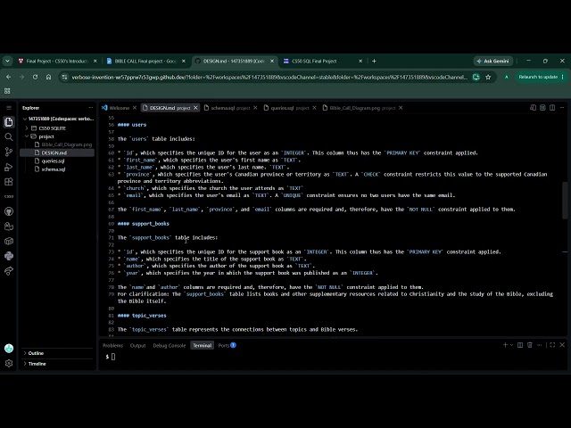Open the Debug Console panel tab
571x428 pixels.
pyautogui.click(x=170, y=345)
